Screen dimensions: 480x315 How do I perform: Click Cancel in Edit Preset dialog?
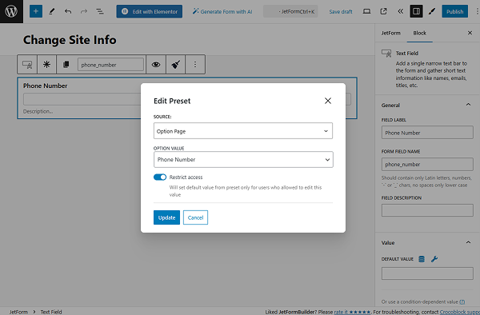195,217
